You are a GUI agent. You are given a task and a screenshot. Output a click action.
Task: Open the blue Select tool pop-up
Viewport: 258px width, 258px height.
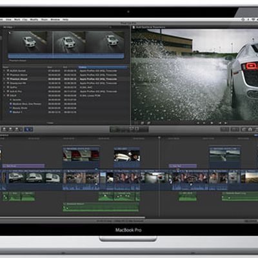[28, 130]
